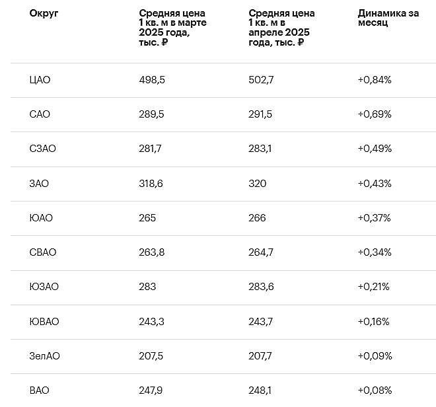Click the 264,7 April price for СВАО
This screenshot has width=436, height=407.
point(260,252)
